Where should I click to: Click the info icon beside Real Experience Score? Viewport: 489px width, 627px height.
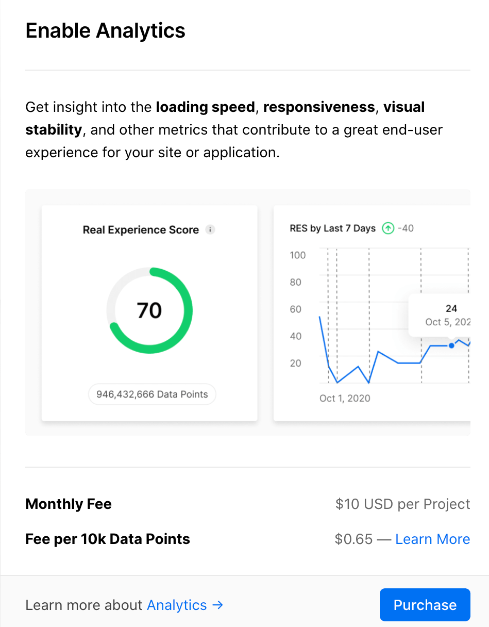pos(210,230)
